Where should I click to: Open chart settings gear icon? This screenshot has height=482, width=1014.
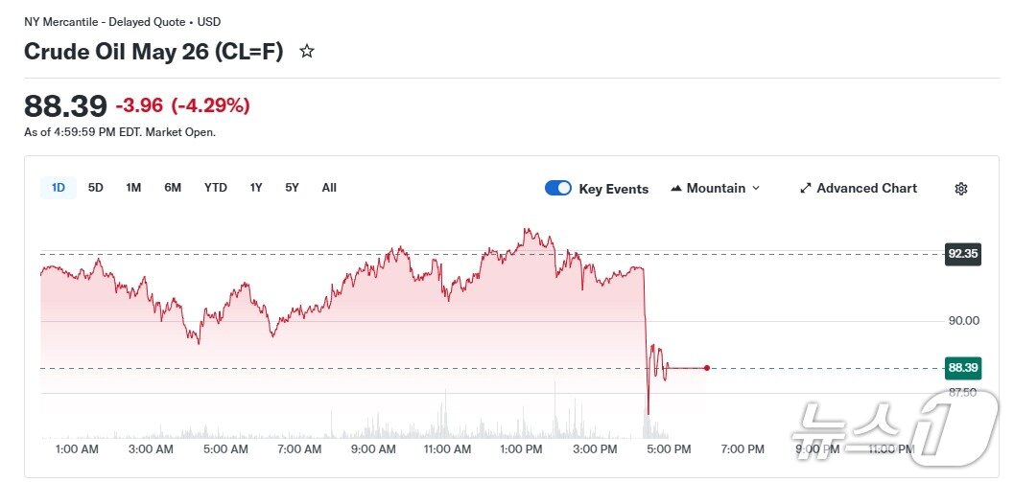960,189
